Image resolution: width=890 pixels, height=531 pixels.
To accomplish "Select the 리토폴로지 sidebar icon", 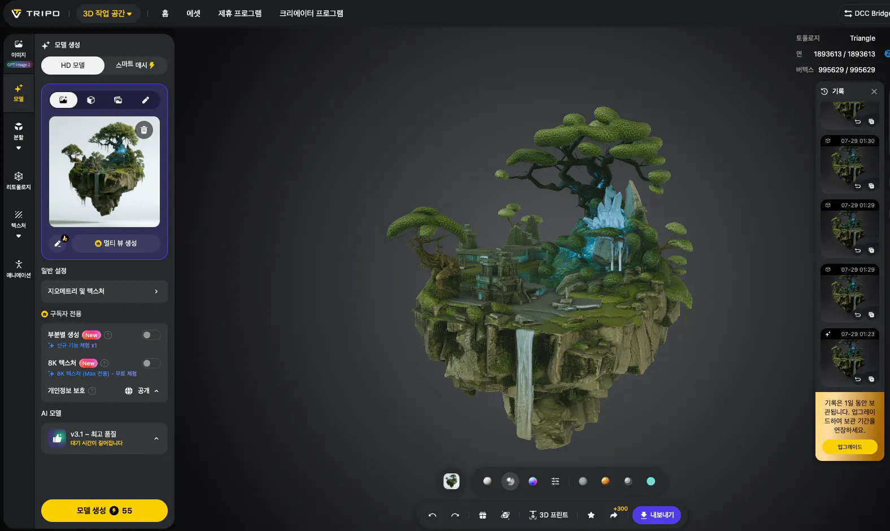I will point(19,181).
